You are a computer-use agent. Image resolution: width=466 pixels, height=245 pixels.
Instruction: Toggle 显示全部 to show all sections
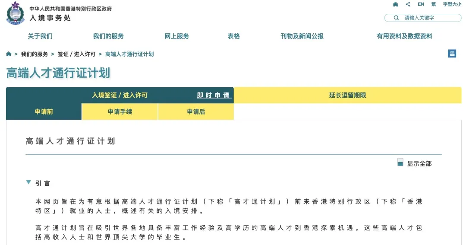coord(400,162)
